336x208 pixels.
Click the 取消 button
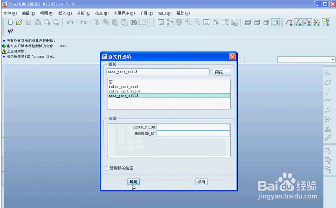(x=201, y=182)
